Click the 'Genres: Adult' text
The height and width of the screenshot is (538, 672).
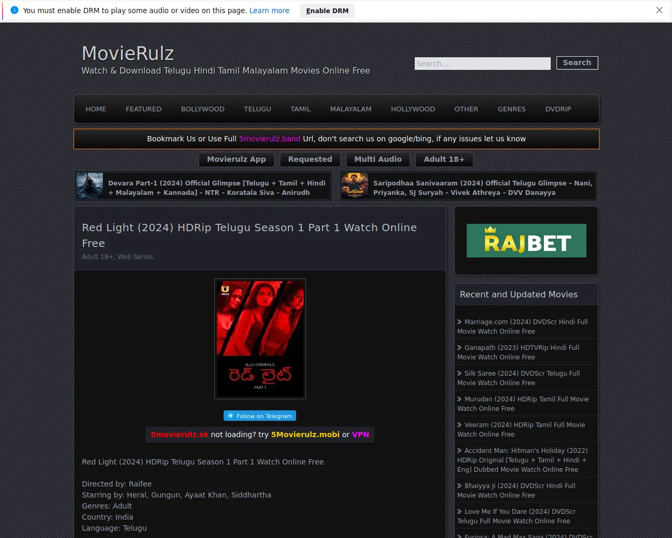click(107, 506)
